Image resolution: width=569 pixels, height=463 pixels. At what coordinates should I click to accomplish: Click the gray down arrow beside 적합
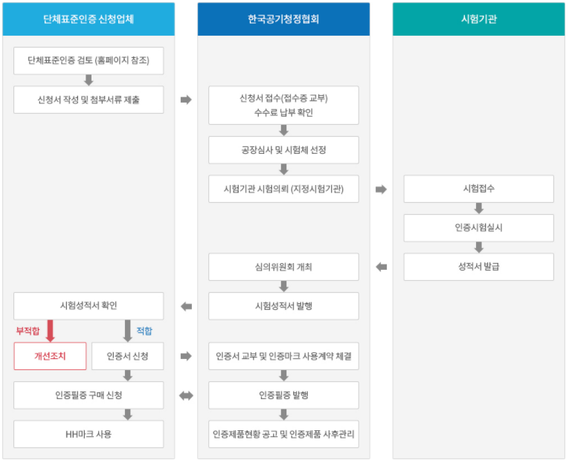[x=127, y=331]
